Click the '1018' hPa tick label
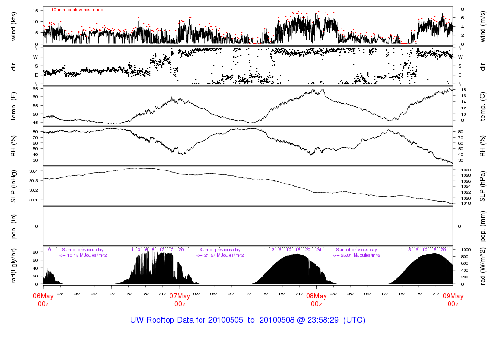The width and height of the screenshot is (496, 339). pyautogui.click(x=466, y=203)
